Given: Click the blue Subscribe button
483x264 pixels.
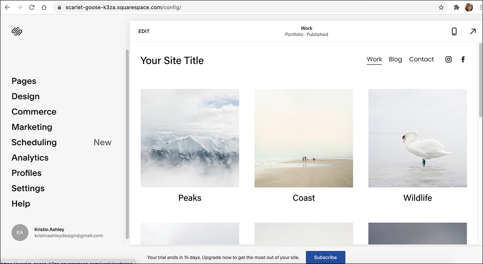Looking at the screenshot, I should pyautogui.click(x=325, y=257).
